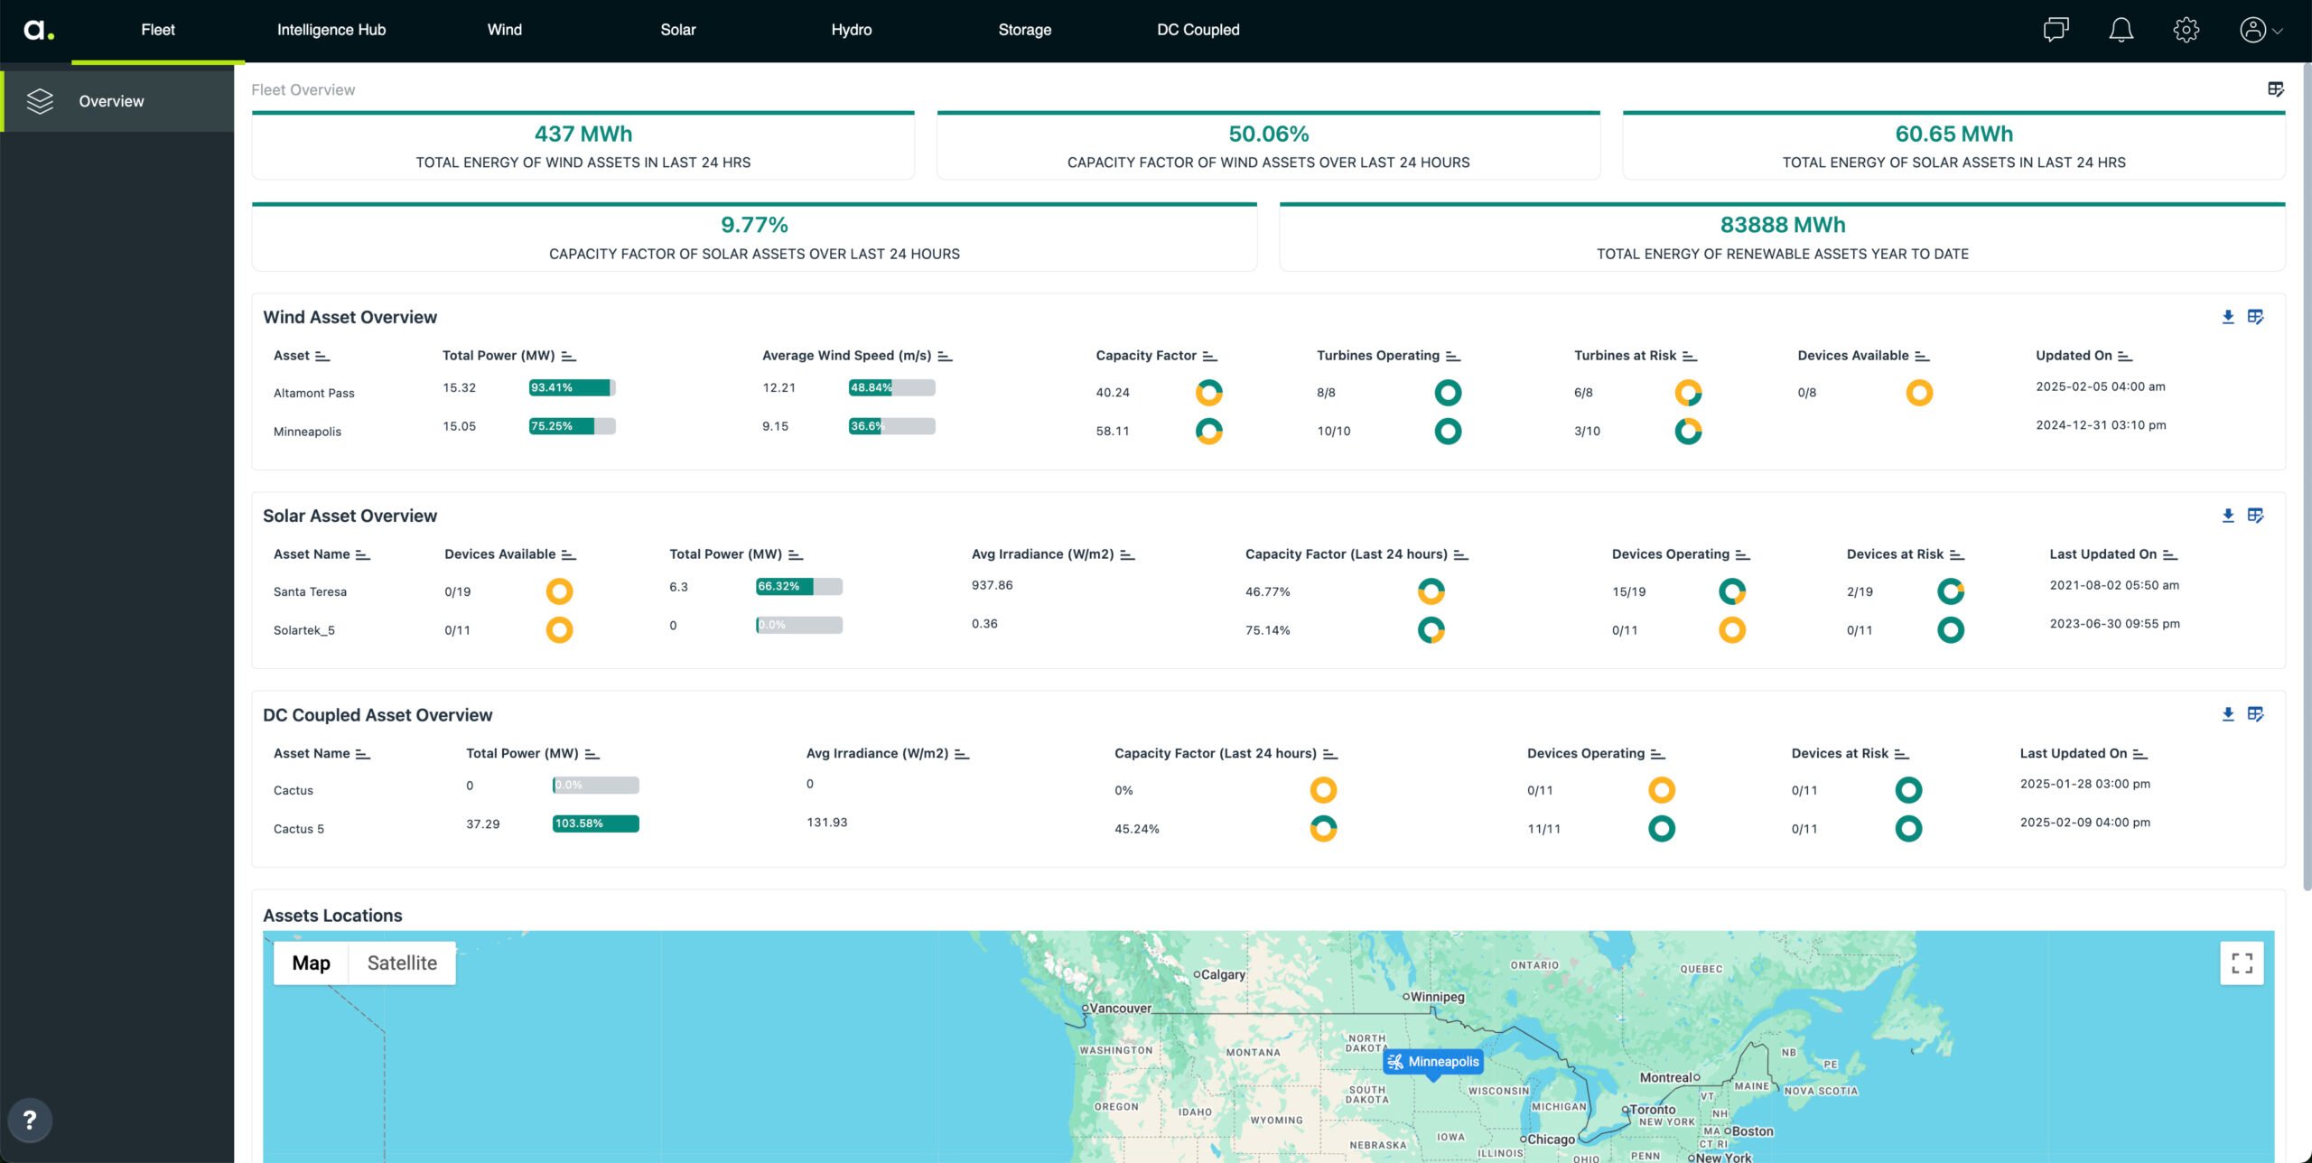Image resolution: width=2312 pixels, height=1163 pixels.
Task: Switch map to Satellite view
Action: 402,963
